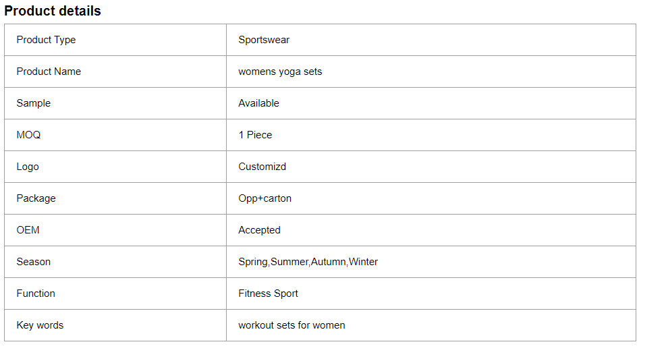Click the Spring,Summer,Autumn,Winter text
Screen dimensions: 666x363
click(308, 262)
